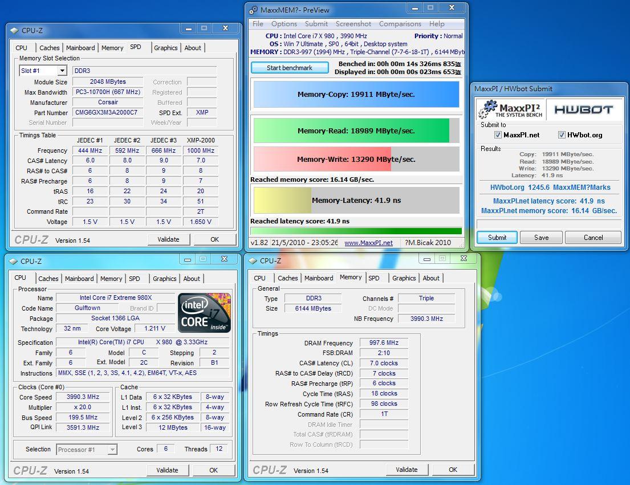Click the Memory-Copy 19911 MByte/sec bar
The image size is (630, 485).
pyautogui.click(x=356, y=95)
